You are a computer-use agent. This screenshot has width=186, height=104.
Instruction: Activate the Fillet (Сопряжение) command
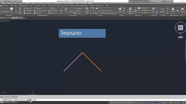click(53, 11)
